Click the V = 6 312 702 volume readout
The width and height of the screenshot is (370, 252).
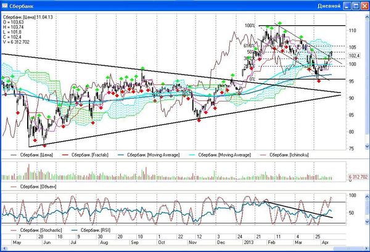pyautogui.click(x=16, y=42)
